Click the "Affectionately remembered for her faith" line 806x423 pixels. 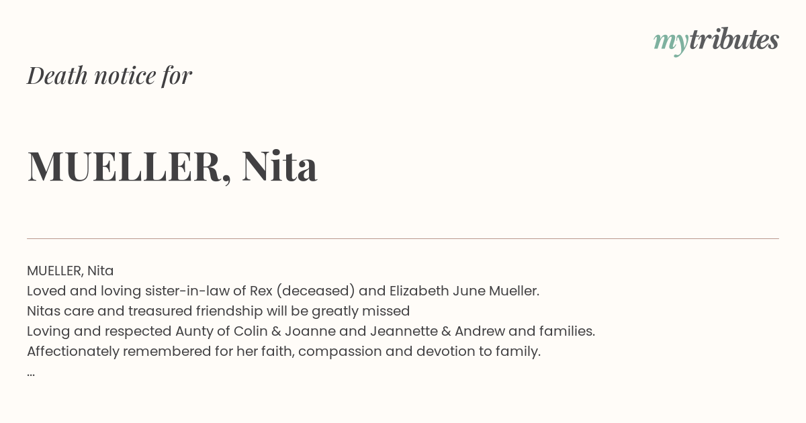[x=283, y=351]
